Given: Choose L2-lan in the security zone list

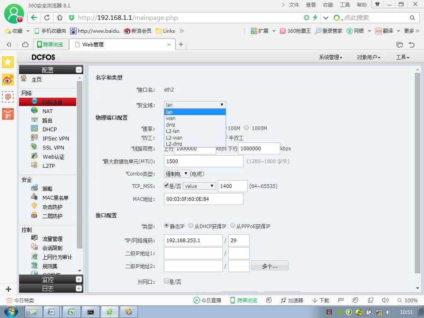Looking at the screenshot, I should click(x=195, y=131).
